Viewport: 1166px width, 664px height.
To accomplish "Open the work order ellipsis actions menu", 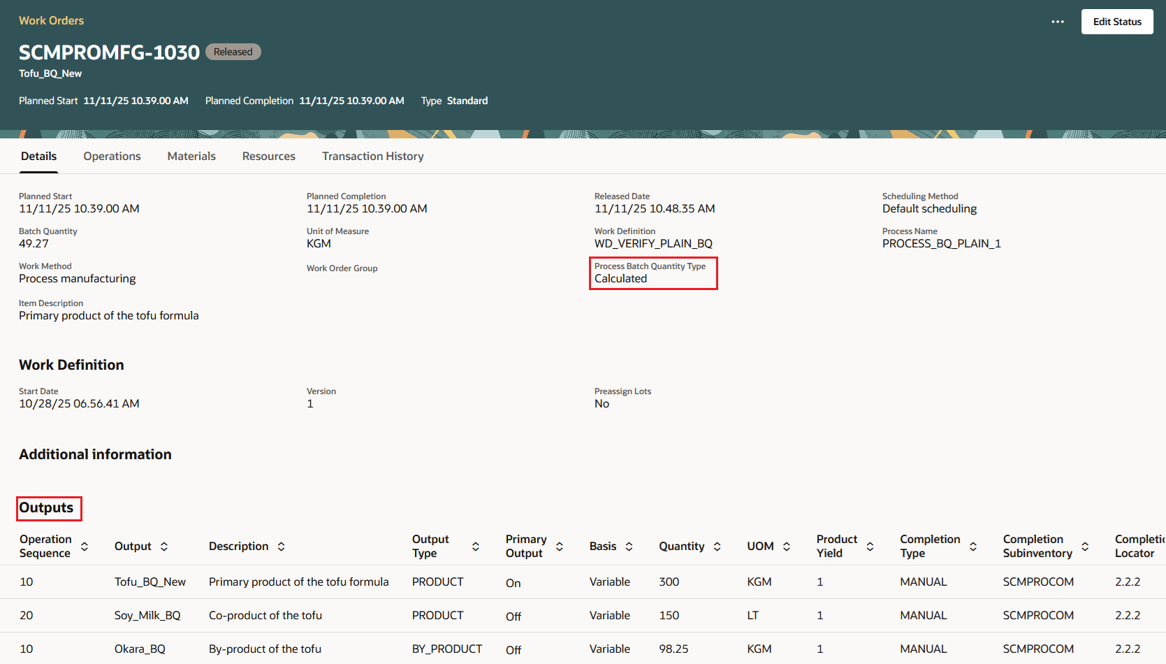I will pyautogui.click(x=1058, y=22).
